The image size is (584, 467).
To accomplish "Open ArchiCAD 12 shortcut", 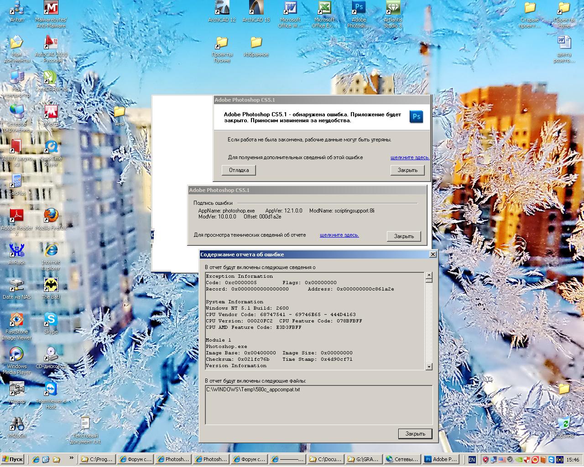I will pyautogui.click(x=222, y=12).
